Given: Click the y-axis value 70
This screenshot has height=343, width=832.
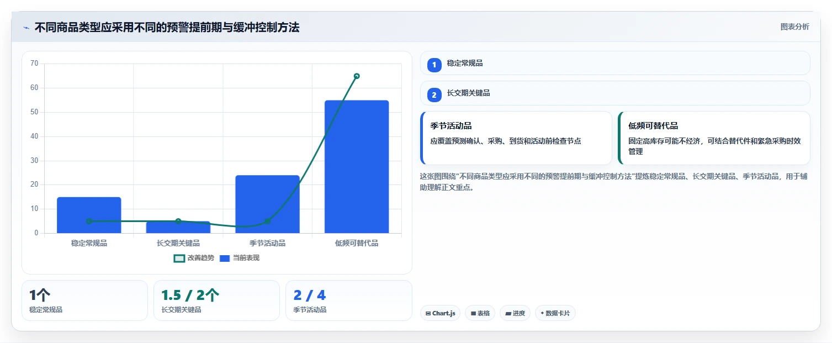Looking at the screenshot, I should pos(34,64).
